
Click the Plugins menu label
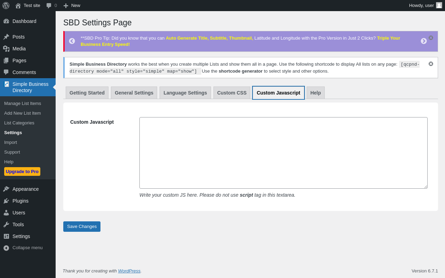pyautogui.click(x=21, y=201)
